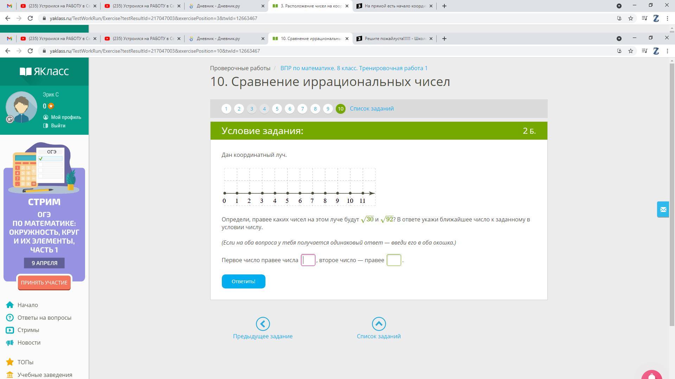
Task: Click the bookmark star in the address bar
Action: point(631,51)
